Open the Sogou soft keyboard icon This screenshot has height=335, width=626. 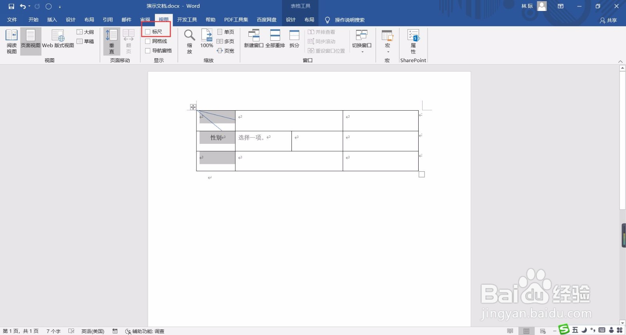click(x=602, y=330)
